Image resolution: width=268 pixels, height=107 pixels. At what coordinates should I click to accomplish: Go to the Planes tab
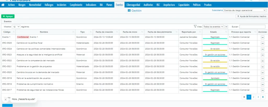point(109,5)
